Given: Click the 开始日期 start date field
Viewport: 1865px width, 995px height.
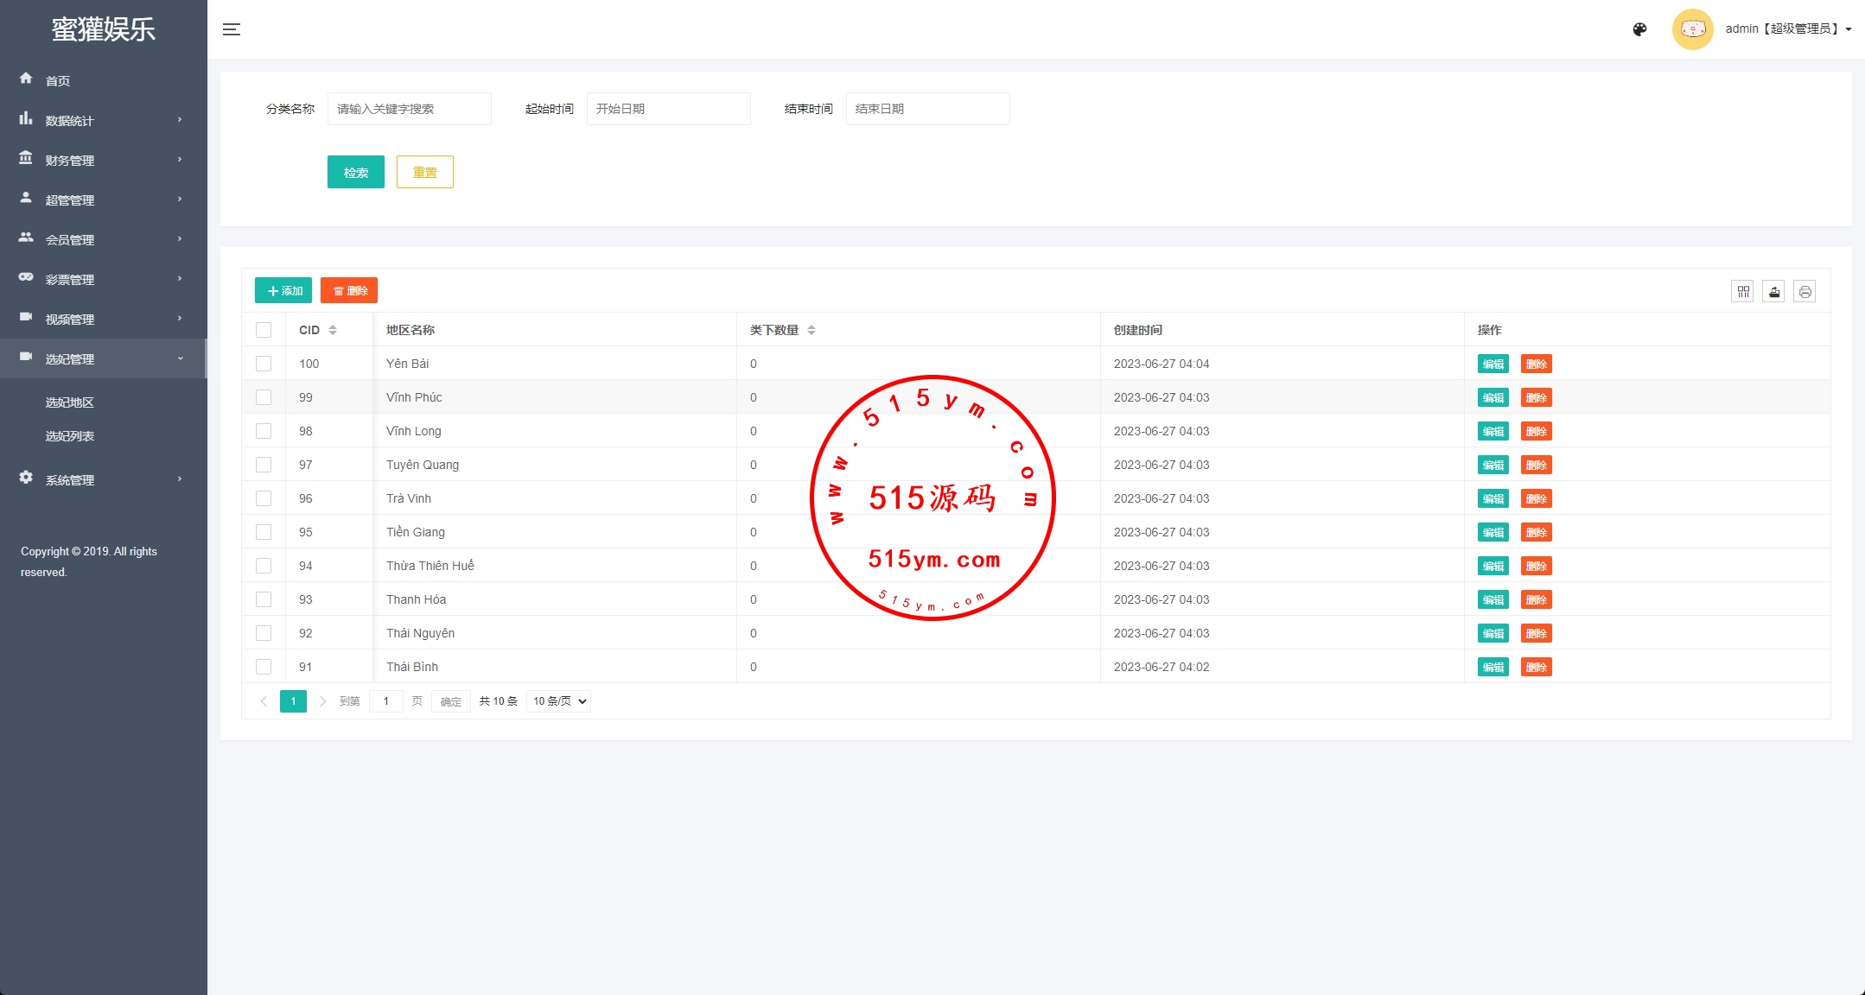Looking at the screenshot, I should pyautogui.click(x=667, y=109).
